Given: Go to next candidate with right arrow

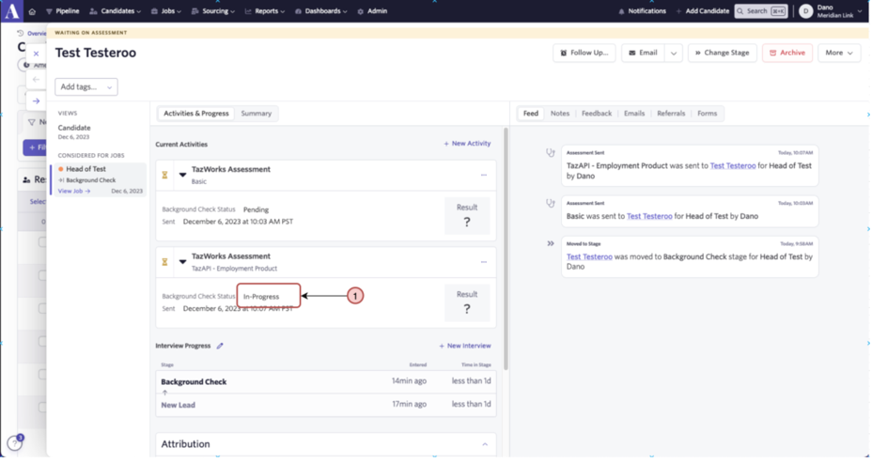Looking at the screenshot, I should point(36,101).
